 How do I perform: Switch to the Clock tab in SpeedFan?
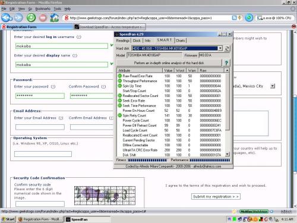pos(137,40)
